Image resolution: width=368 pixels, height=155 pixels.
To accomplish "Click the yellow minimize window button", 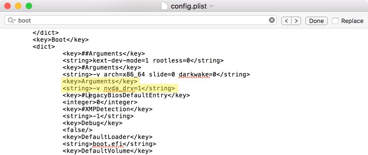I will pyautogui.click(x=18, y=6).
